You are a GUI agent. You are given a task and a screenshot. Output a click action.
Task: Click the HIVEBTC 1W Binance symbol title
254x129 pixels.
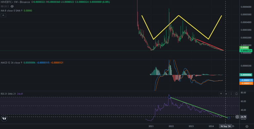pos(16,2)
